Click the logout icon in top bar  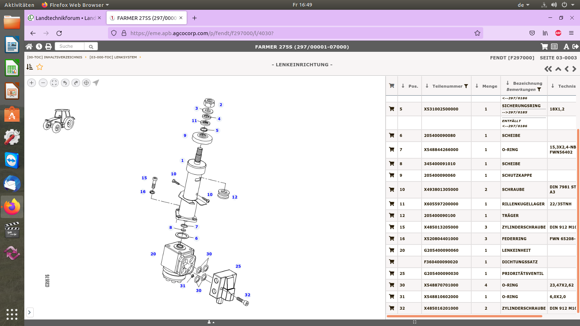point(575,46)
